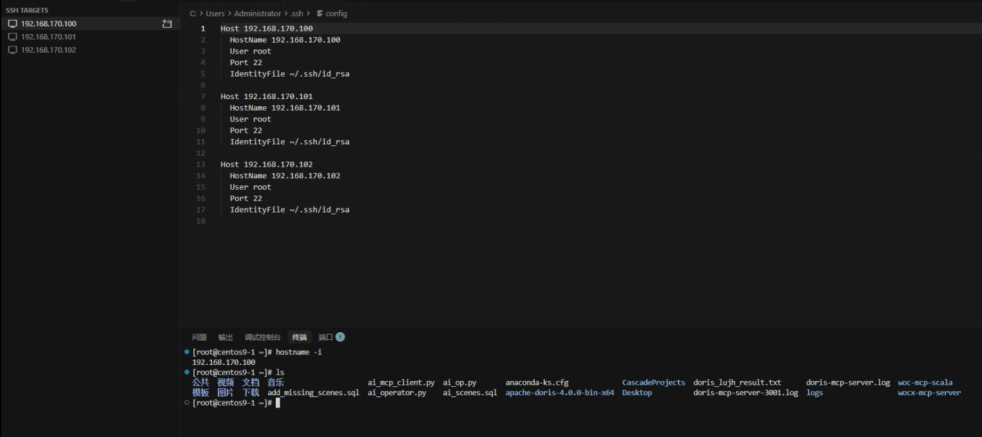Viewport: 982px width, 437px height.
Task: Click blue dot beside ls command
Action: tap(187, 372)
